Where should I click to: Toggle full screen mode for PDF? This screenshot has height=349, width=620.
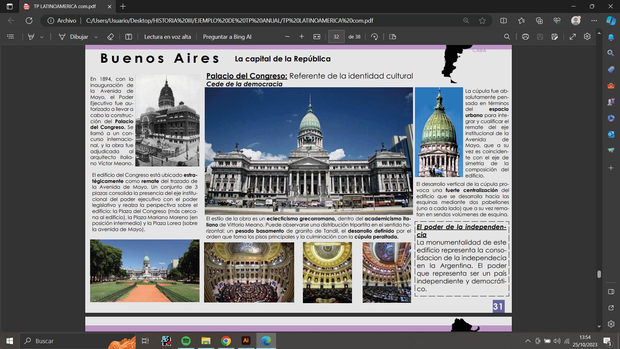point(573,37)
